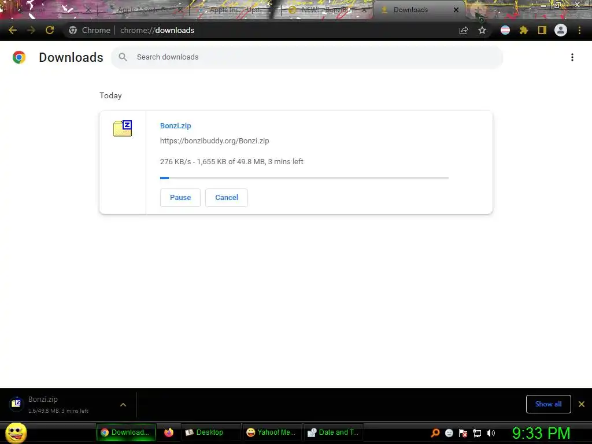Click the Chrome logo next to Downloads heading
Screen dimensions: 592x444
[x=19, y=57]
